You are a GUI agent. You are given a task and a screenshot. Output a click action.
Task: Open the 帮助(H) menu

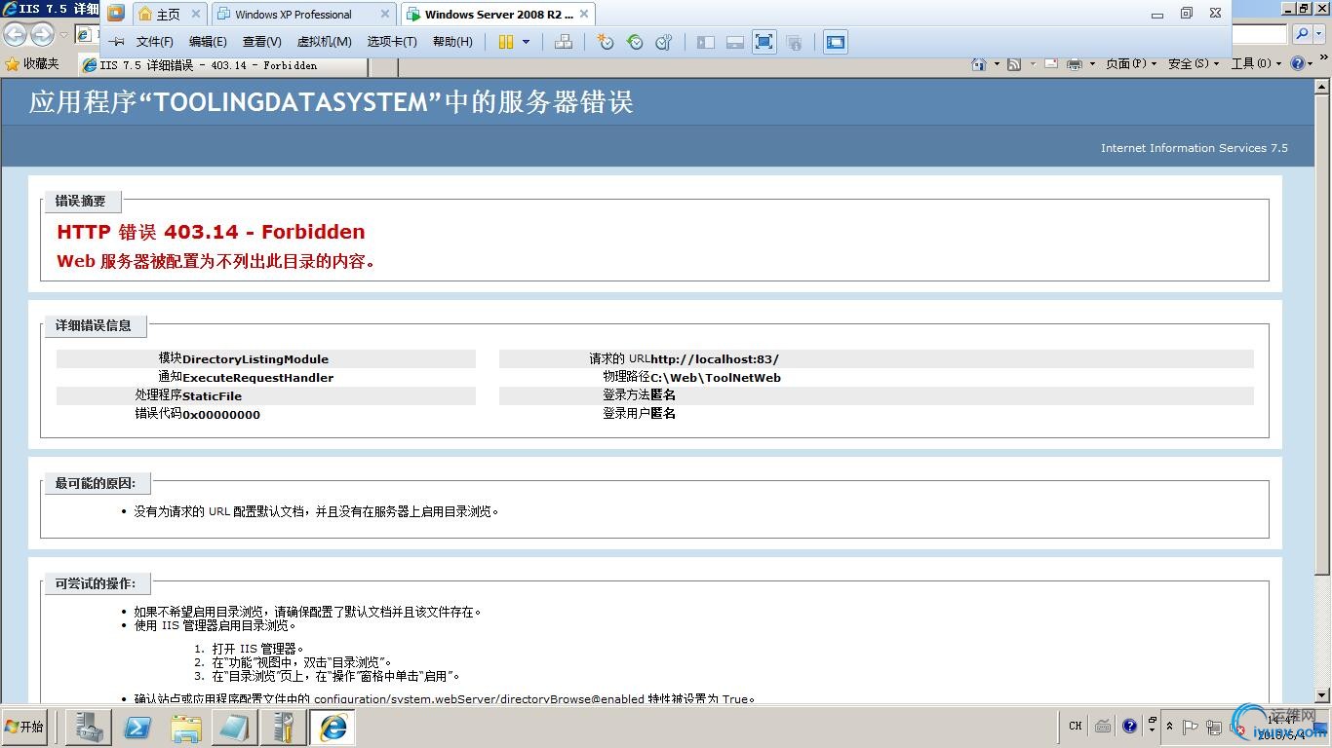coord(452,42)
